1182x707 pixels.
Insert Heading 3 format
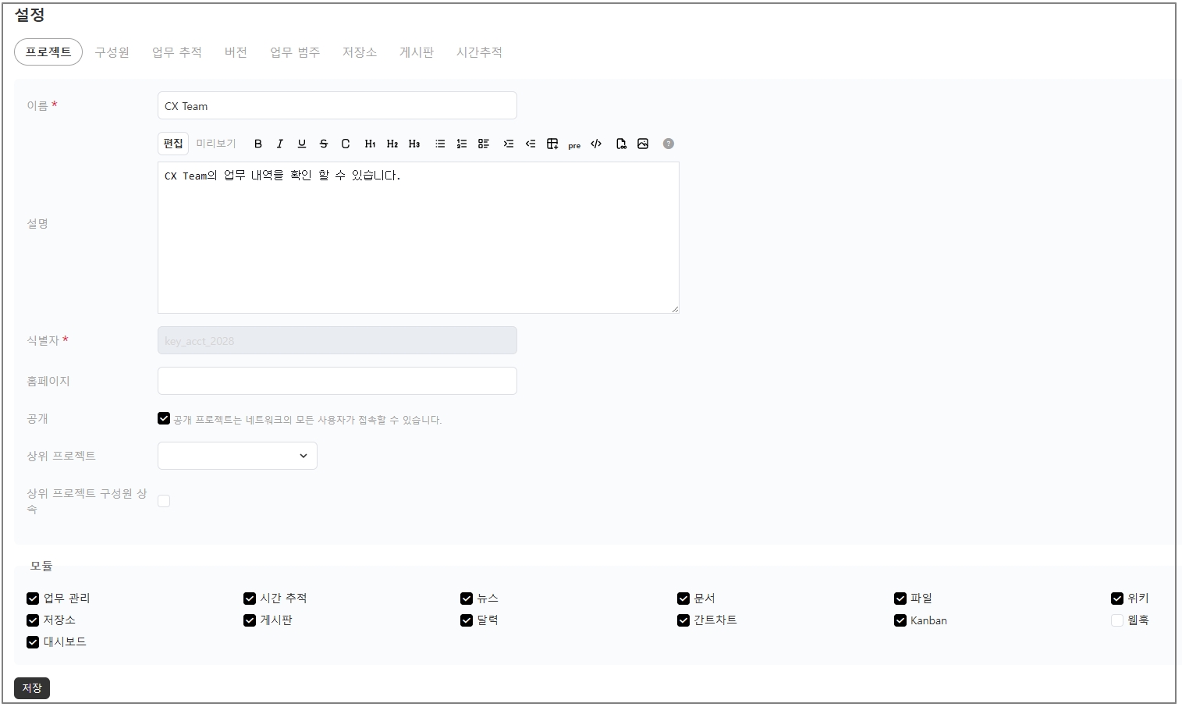coord(414,144)
